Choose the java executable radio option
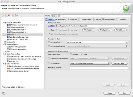Viewport: 133px width, 97px height. click(x=82, y=54)
